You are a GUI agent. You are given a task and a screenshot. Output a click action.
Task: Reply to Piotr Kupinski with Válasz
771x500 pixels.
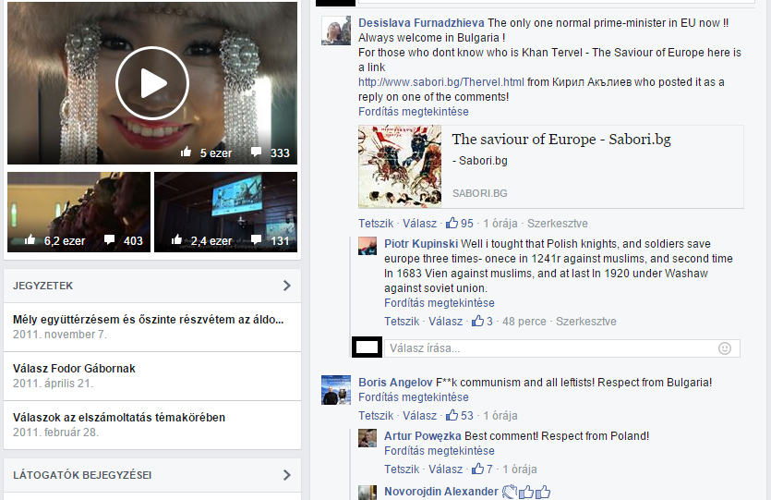[x=445, y=322]
